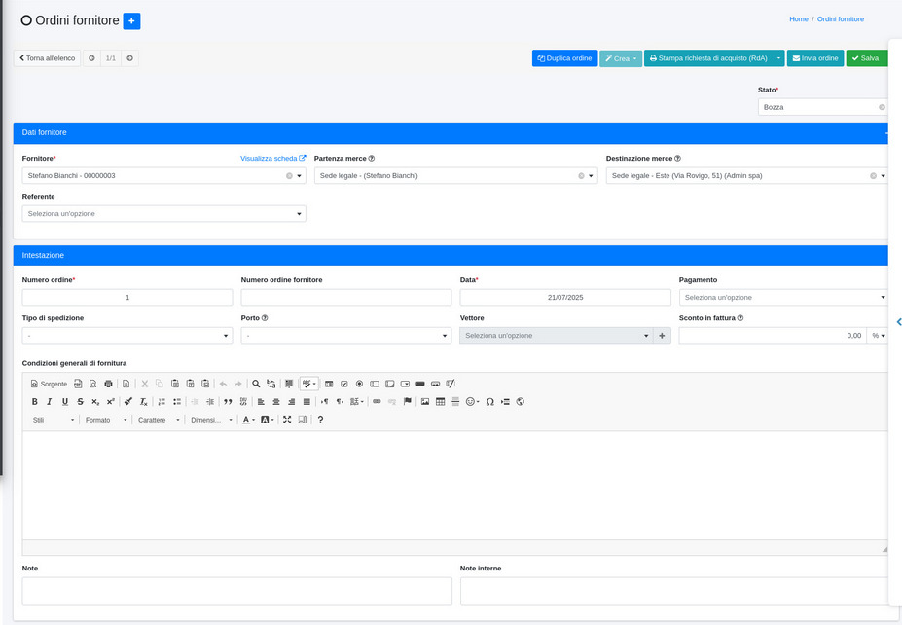Insert a checkbox form element in the editor

(x=343, y=384)
